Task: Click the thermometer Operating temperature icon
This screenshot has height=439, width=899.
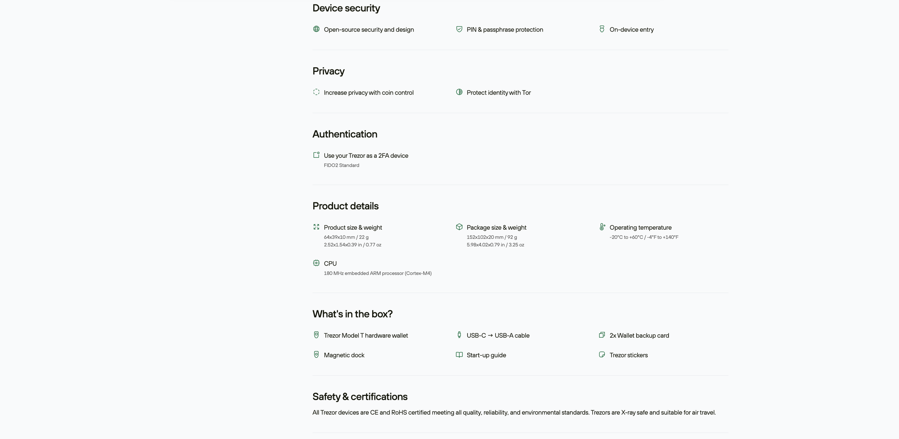Action: click(x=602, y=227)
